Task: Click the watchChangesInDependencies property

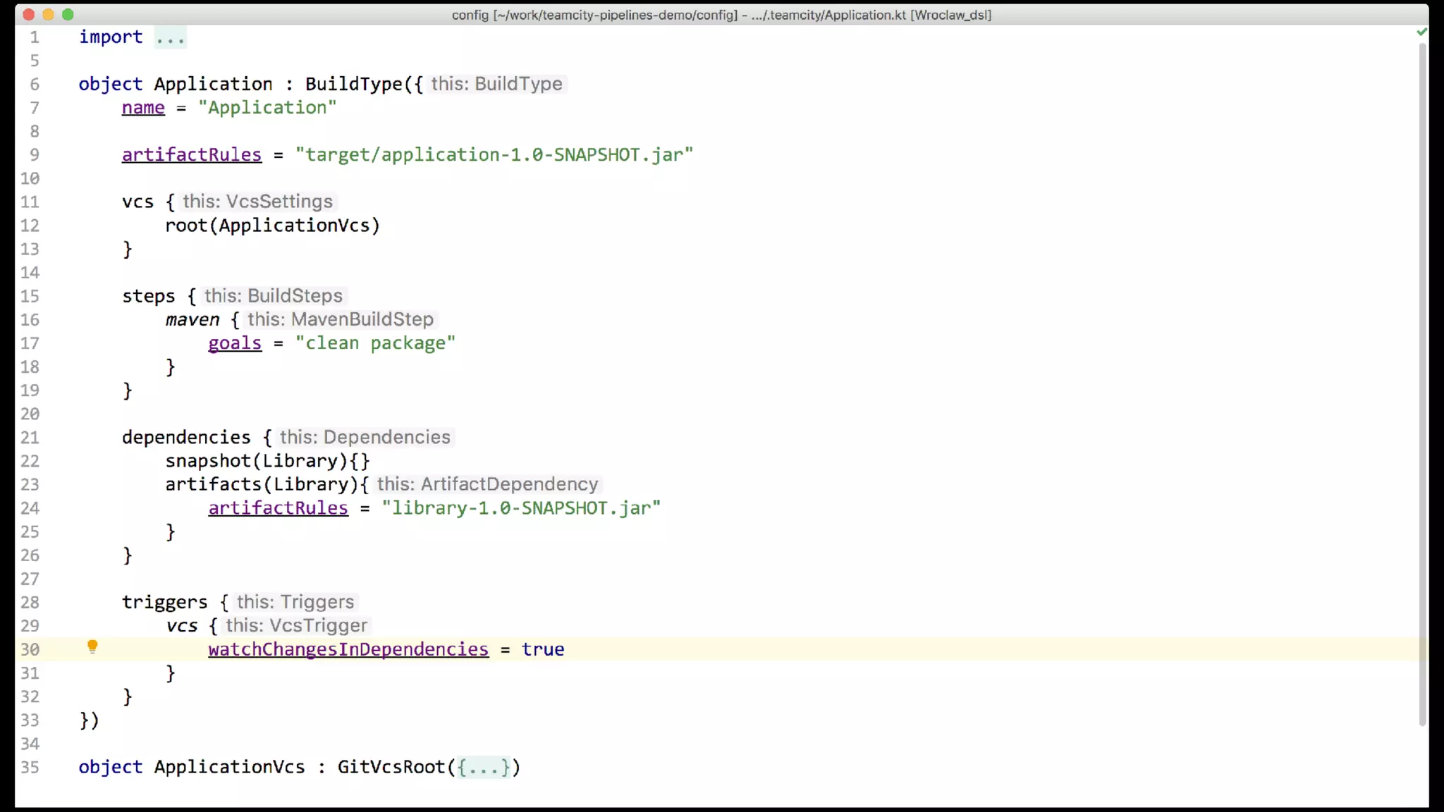Action: pos(348,649)
